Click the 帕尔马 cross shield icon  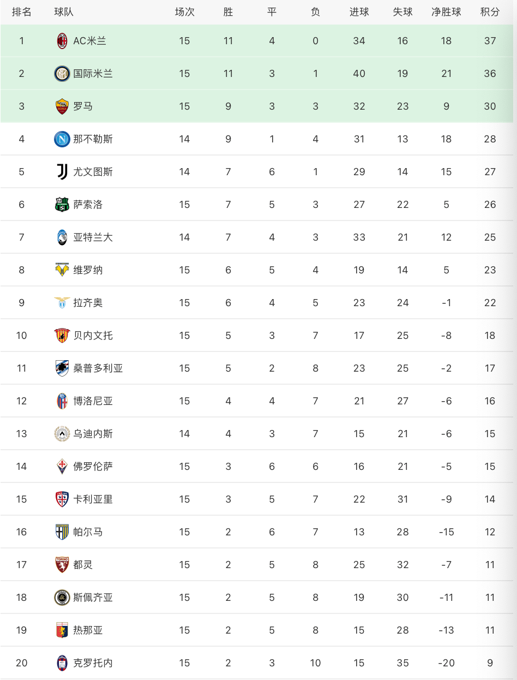click(62, 532)
